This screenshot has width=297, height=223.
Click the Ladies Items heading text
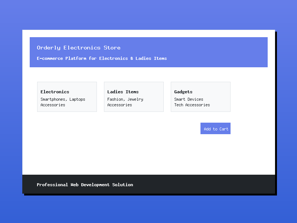123,92
